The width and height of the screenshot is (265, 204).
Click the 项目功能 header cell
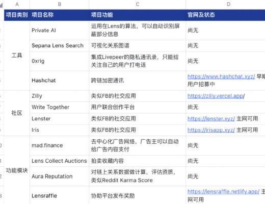click(x=138, y=15)
